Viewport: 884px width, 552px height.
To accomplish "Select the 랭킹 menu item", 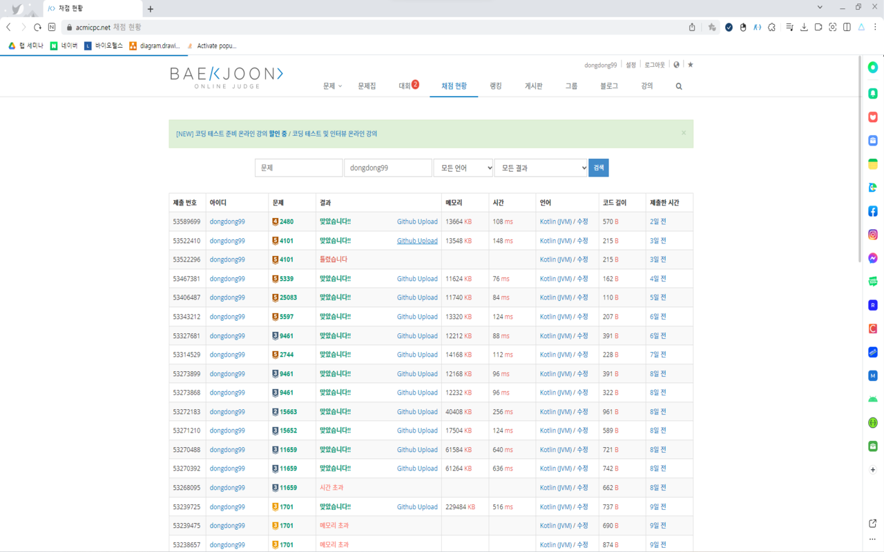I will [494, 86].
